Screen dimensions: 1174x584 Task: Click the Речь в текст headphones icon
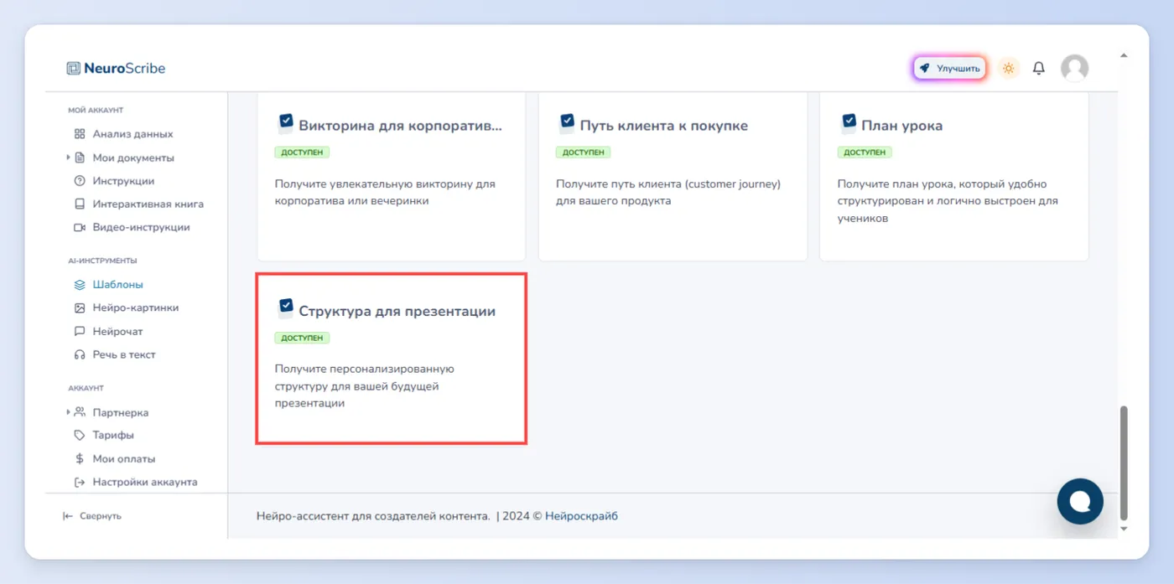tap(80, 355)
